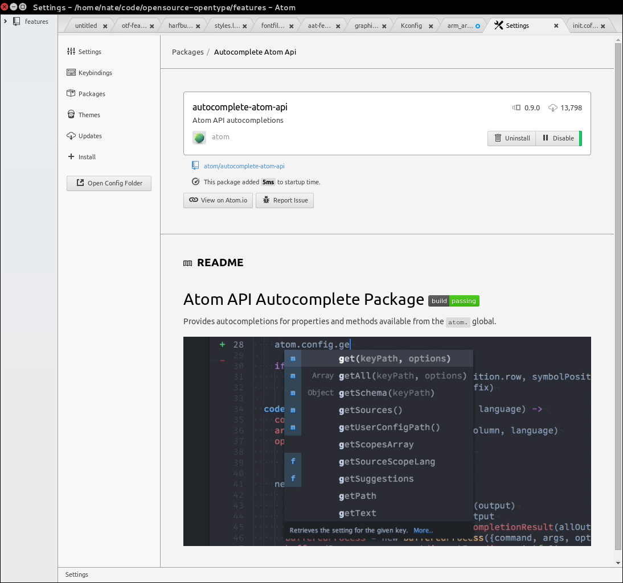Viewport: 623px width, 583px height.
Task: Uninstall the autocomplete-atom-api package
Action: [511, 138]
